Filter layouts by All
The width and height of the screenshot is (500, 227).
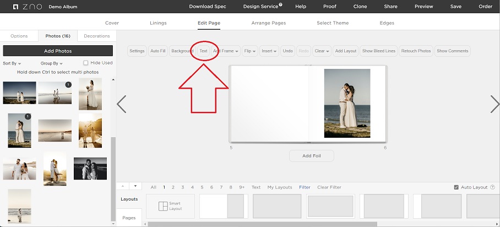point(154,187)
